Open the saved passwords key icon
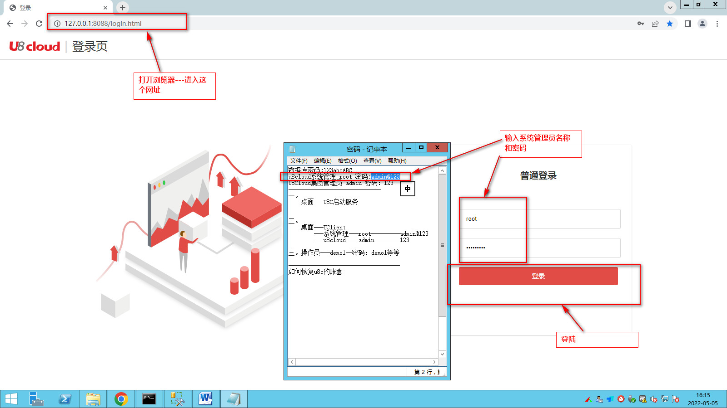727x408 pixels. tap(641, 24)
